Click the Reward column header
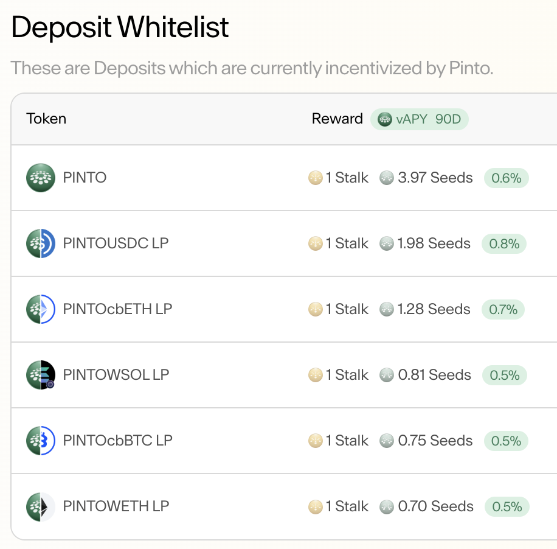Viewport: 557px width, 549px height. [x=337, y=119]
